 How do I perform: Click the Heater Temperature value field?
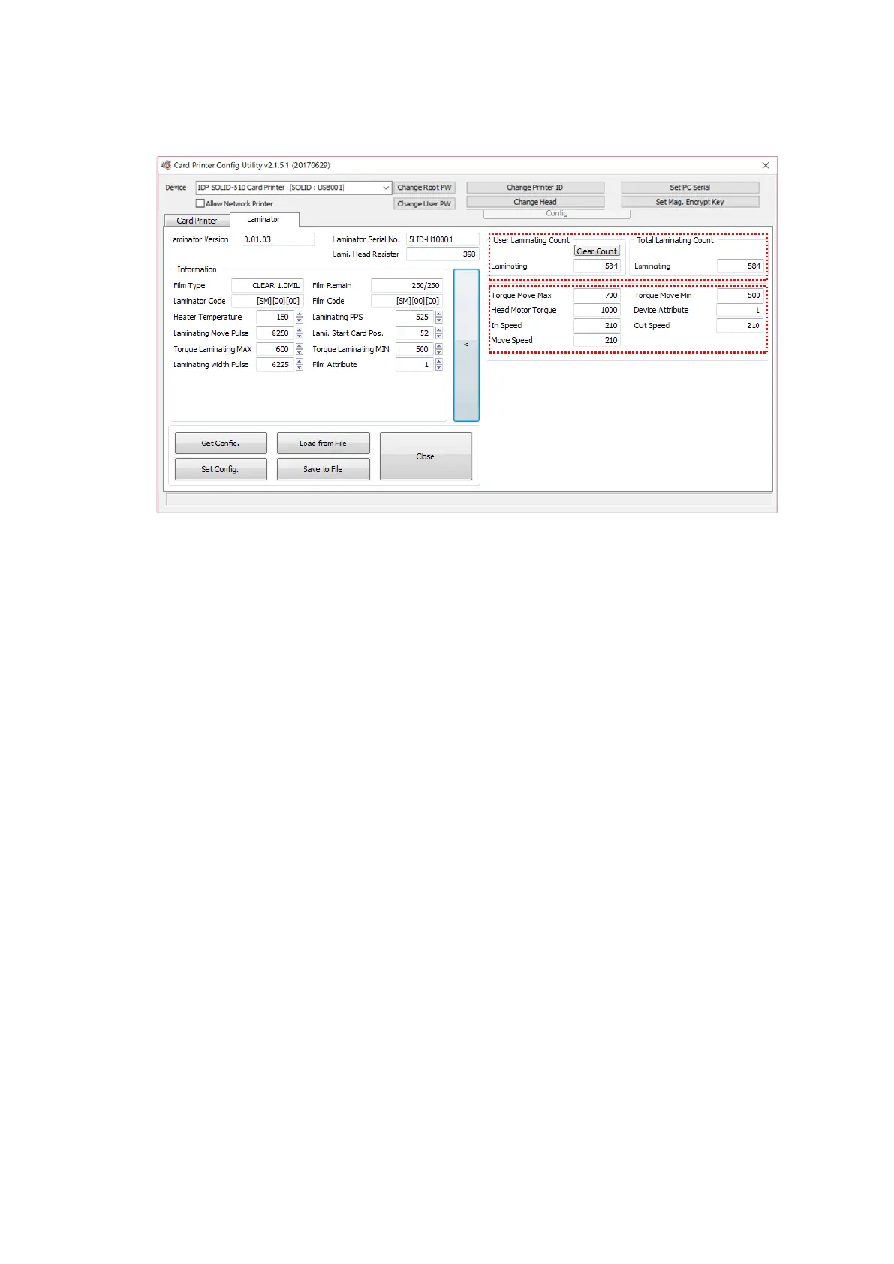pos(275,318)
